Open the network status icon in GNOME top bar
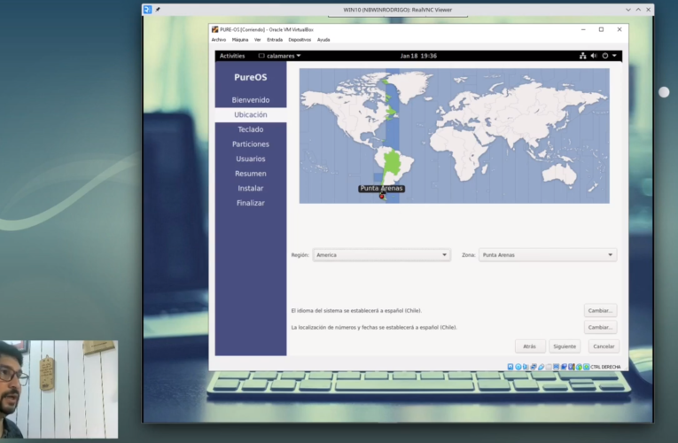 coord(583,56)
